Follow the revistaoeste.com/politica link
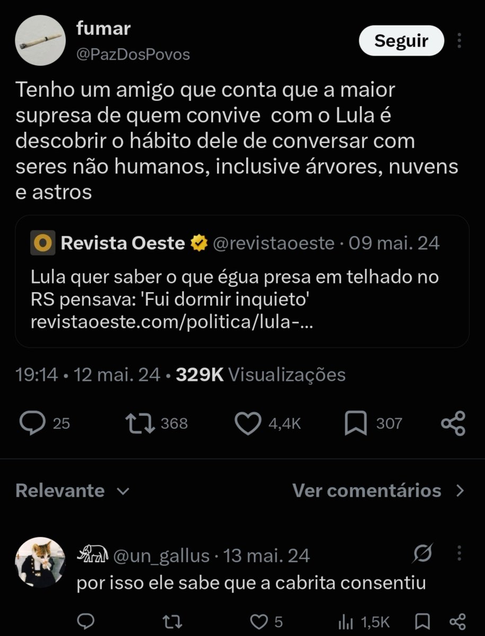485x636 pixels. (172, 322)
